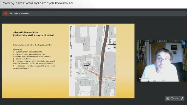Click the orange 'J' speaker avatar
Viewport: 187px width, 105px height.
coord(6,13)
